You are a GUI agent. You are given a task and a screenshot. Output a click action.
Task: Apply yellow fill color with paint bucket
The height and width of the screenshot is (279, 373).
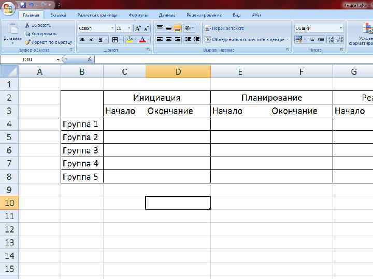[130, 39]
